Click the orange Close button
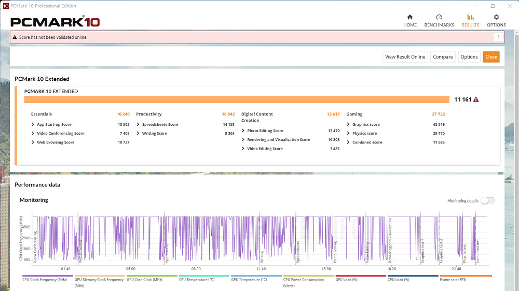 pos(491,57)
